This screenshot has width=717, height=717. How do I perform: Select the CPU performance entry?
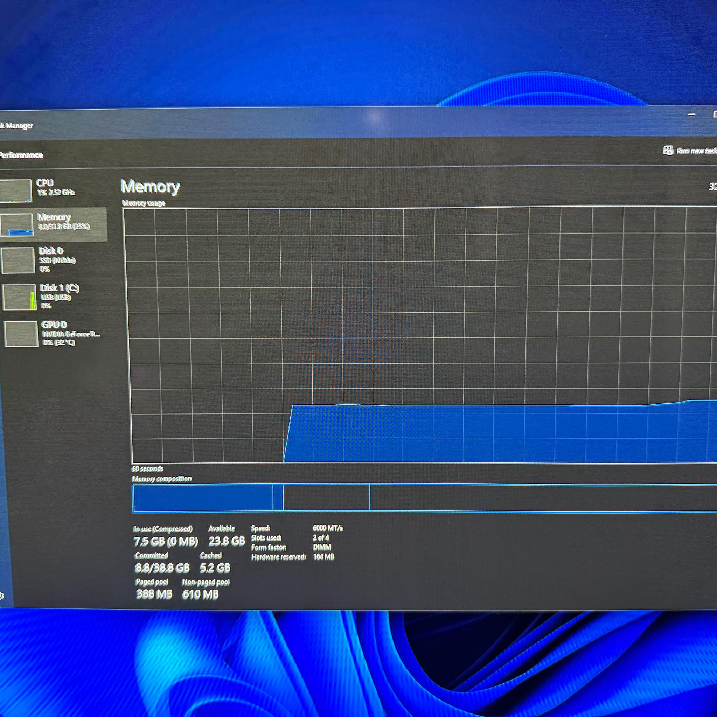tap(53, 190)
